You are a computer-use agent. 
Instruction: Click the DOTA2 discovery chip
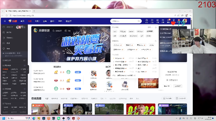click(152, 45)
